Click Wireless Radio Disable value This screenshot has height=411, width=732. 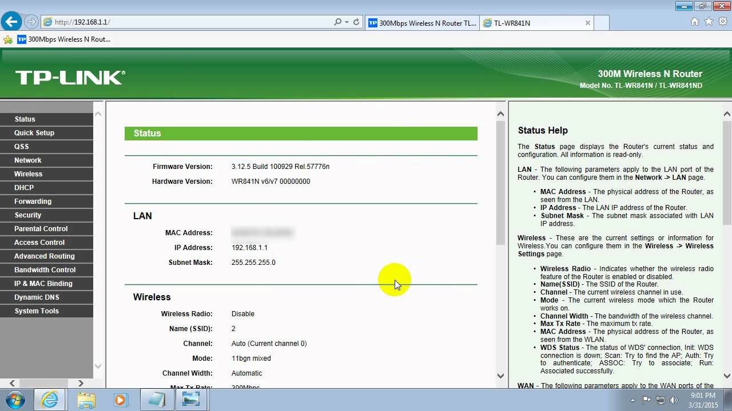point(243,314)
